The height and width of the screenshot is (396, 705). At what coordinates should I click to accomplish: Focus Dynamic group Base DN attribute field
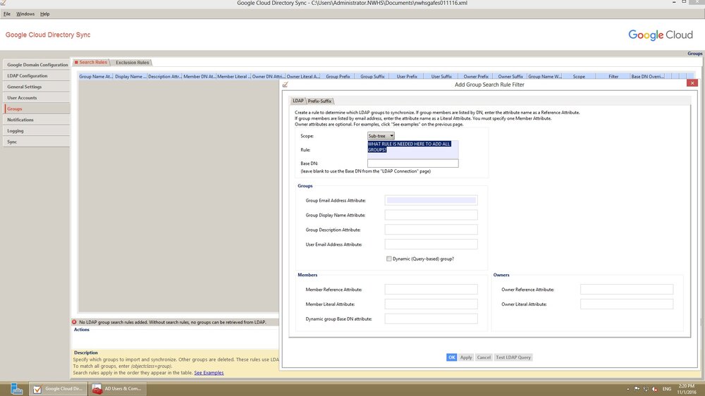(x=431, y=318)
